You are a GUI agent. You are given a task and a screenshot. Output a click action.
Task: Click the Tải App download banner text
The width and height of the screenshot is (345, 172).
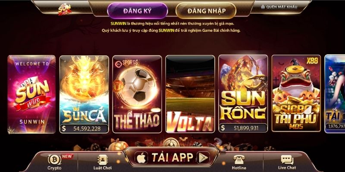click(172, 157)
